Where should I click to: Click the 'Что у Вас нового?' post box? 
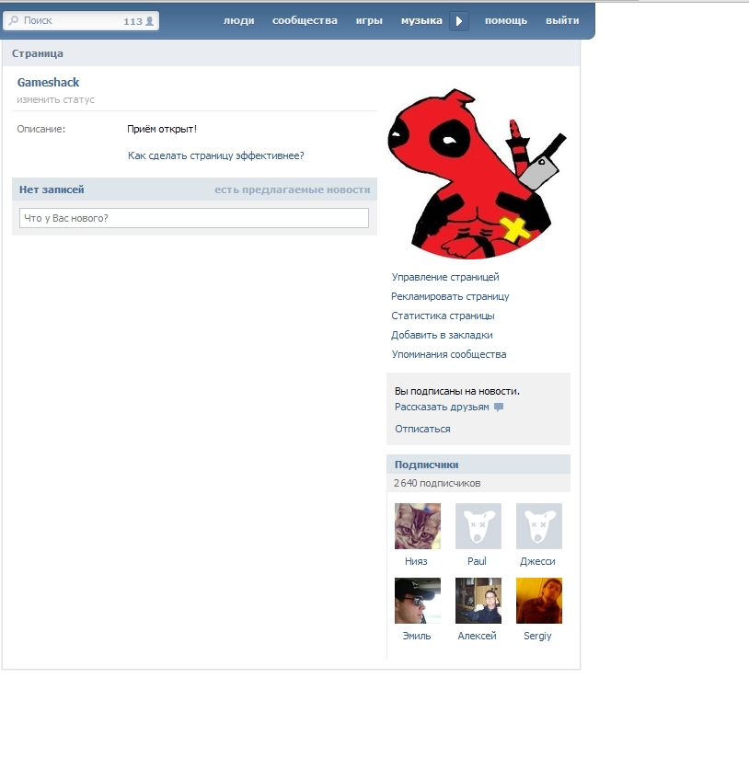pos(194,218)
